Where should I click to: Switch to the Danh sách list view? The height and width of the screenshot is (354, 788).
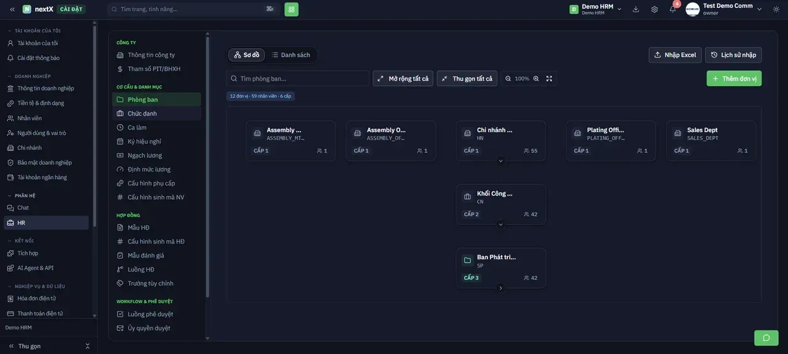tap(291, 55)
